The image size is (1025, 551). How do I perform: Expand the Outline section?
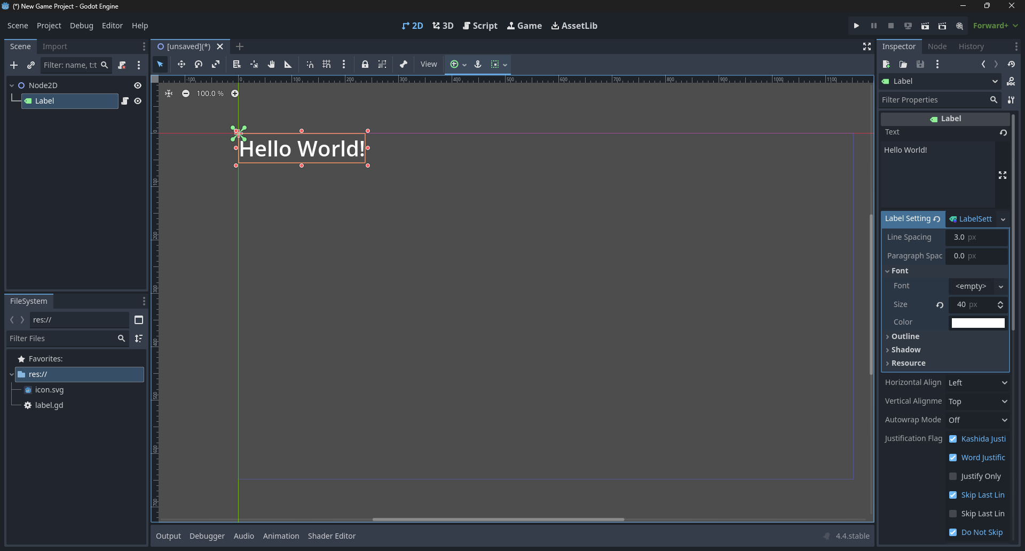(x=905, y=336)
